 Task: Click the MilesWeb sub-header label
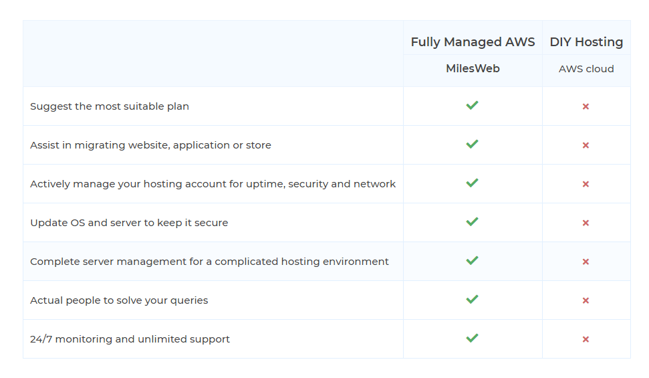click(x=473, y=68)
